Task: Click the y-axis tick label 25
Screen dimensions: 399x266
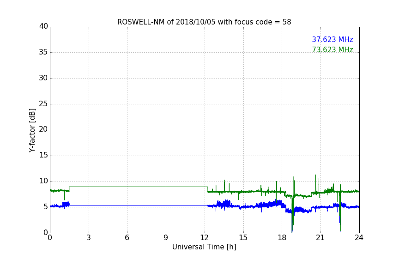Action: 43,103
